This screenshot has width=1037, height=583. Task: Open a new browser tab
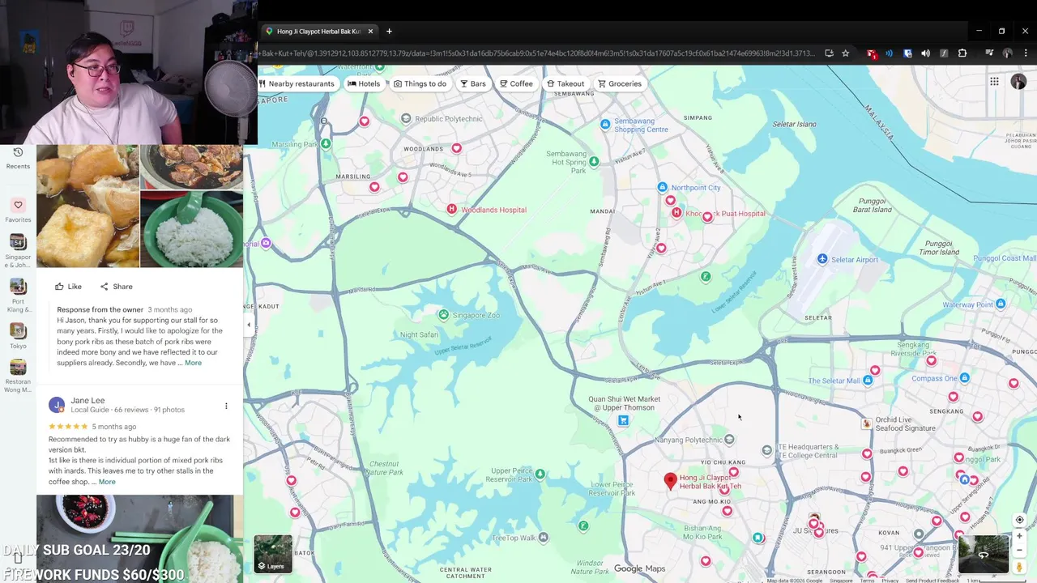click(x=389, y=32)
